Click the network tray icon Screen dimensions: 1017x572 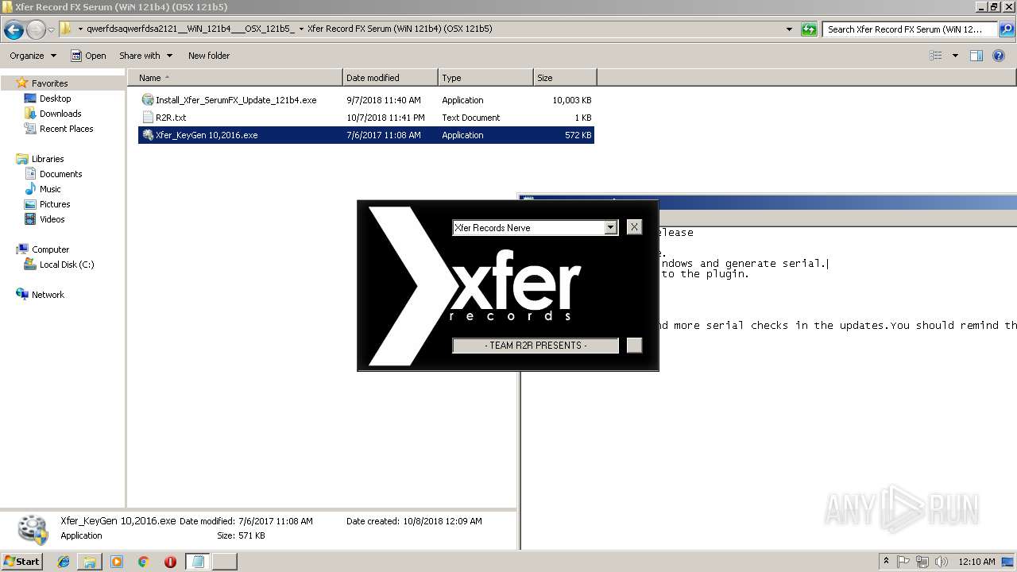[922, 562]
